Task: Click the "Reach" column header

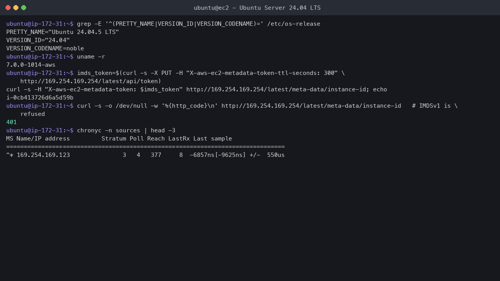Action: pyautogui.click(x=156, y=139)
